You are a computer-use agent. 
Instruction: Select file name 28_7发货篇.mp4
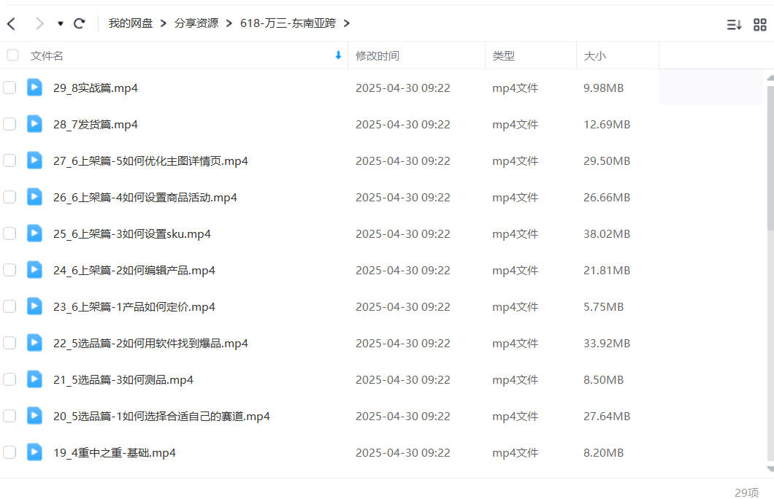tap(95, 125)
